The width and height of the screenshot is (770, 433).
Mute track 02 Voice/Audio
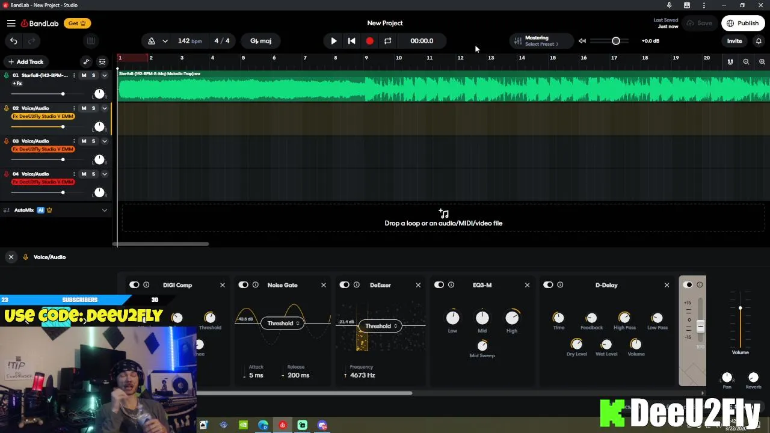[84, 108]
